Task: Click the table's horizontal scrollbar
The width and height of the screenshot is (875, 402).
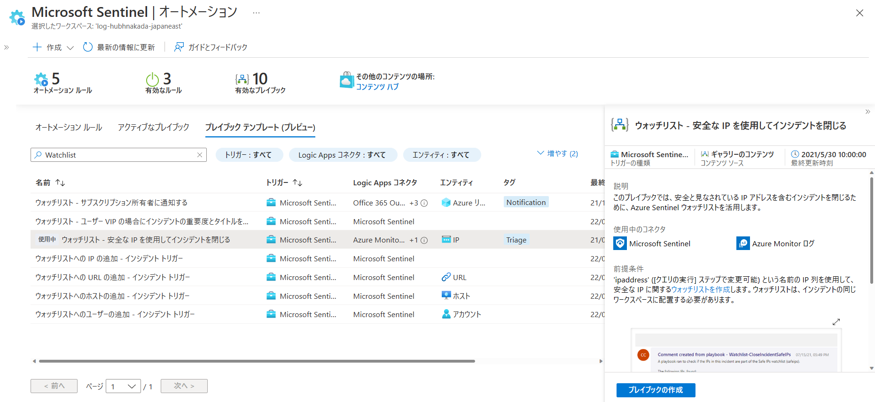Action: 257,361
